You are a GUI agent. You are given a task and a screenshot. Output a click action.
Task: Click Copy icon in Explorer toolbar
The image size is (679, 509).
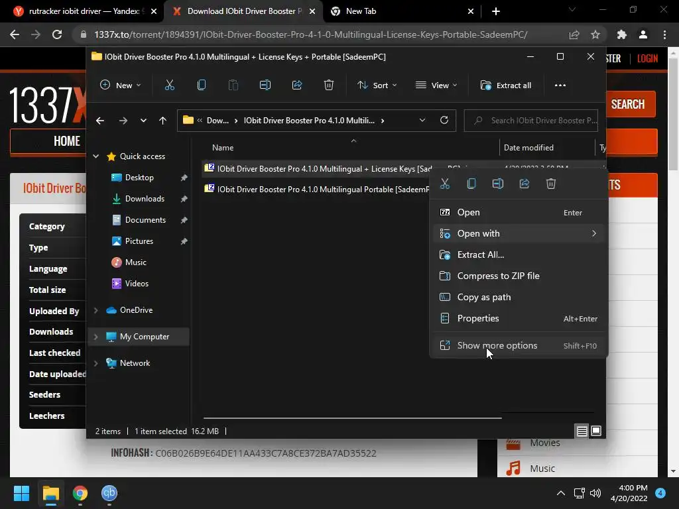pos(202,85)
